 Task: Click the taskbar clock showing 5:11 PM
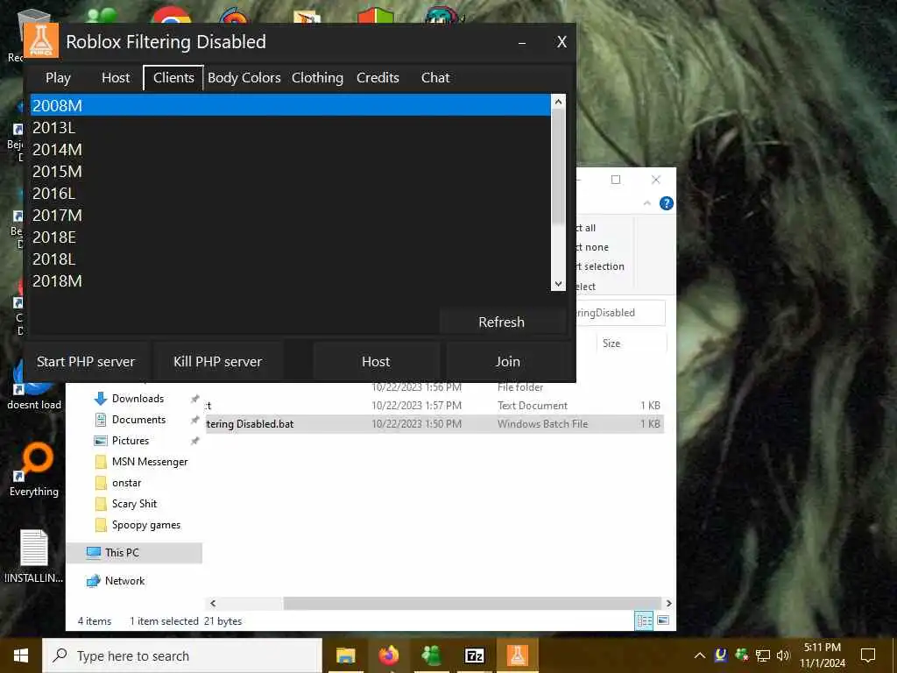click(822, 655)
